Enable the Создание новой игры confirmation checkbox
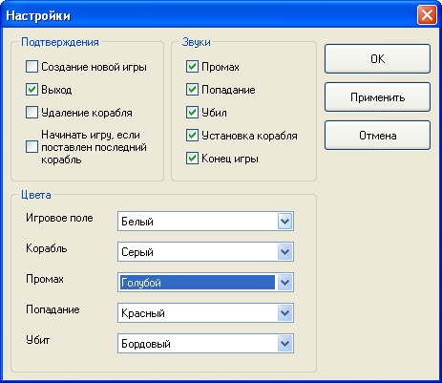The image size is (442, 383). point(32,67)
